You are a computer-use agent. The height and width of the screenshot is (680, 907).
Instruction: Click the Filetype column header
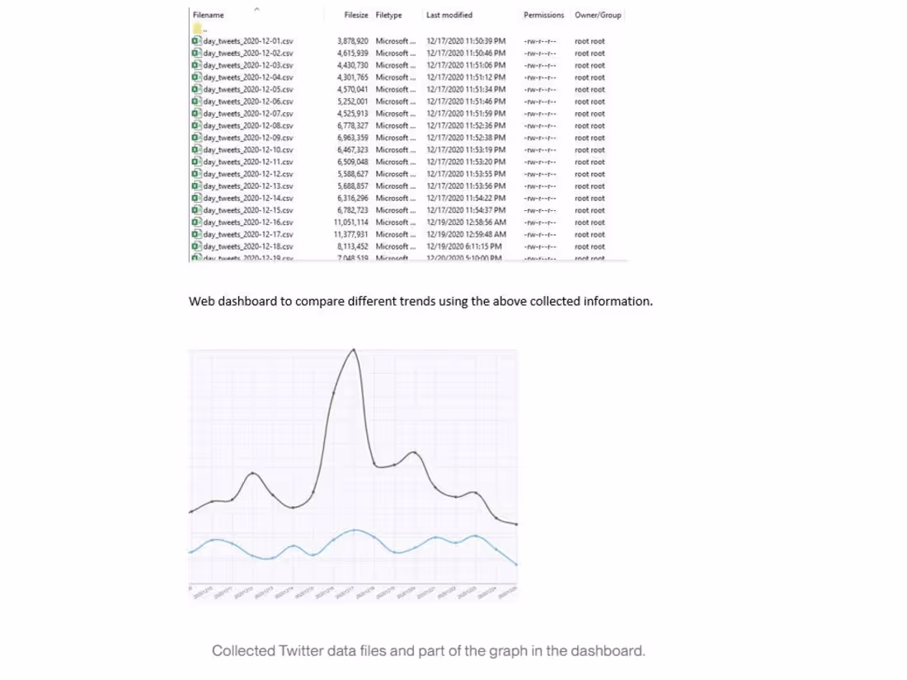click(388, 15)
